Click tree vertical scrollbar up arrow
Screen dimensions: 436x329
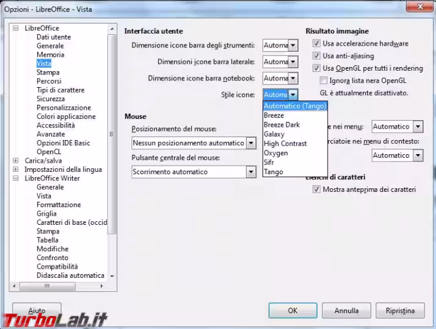pyautogui.click(x=112, y=29)
